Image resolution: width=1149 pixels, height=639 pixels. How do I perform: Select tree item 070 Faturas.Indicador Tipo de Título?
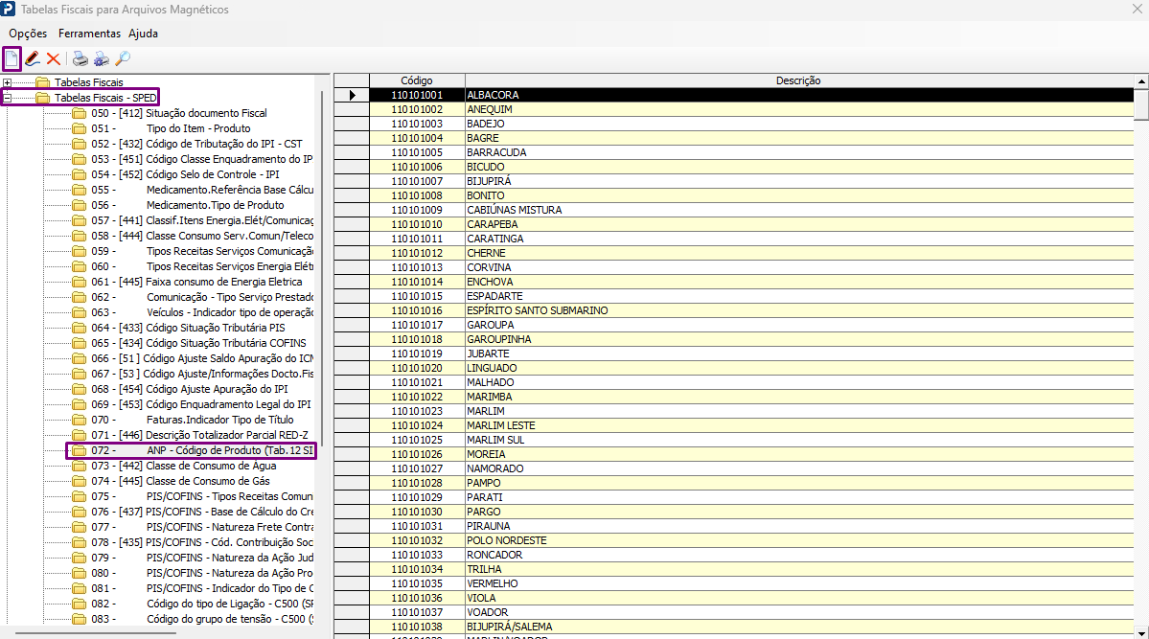pyautogui.click(x=192, y=420)
